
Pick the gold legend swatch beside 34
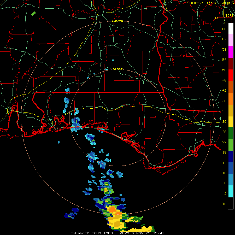231,111
